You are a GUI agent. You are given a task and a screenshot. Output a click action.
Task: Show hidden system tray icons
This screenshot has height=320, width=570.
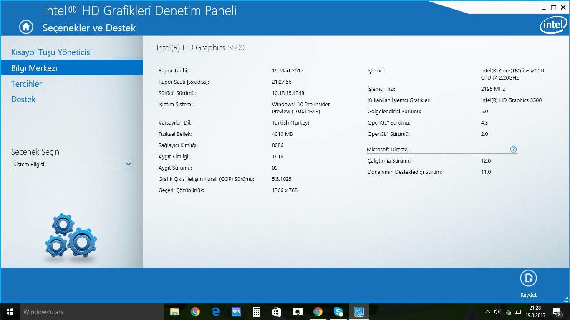click(x=487, y=312)
